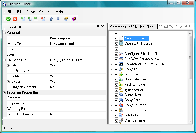Click the Move To icon
196x133 pixels.
click(x=121, y=74)
